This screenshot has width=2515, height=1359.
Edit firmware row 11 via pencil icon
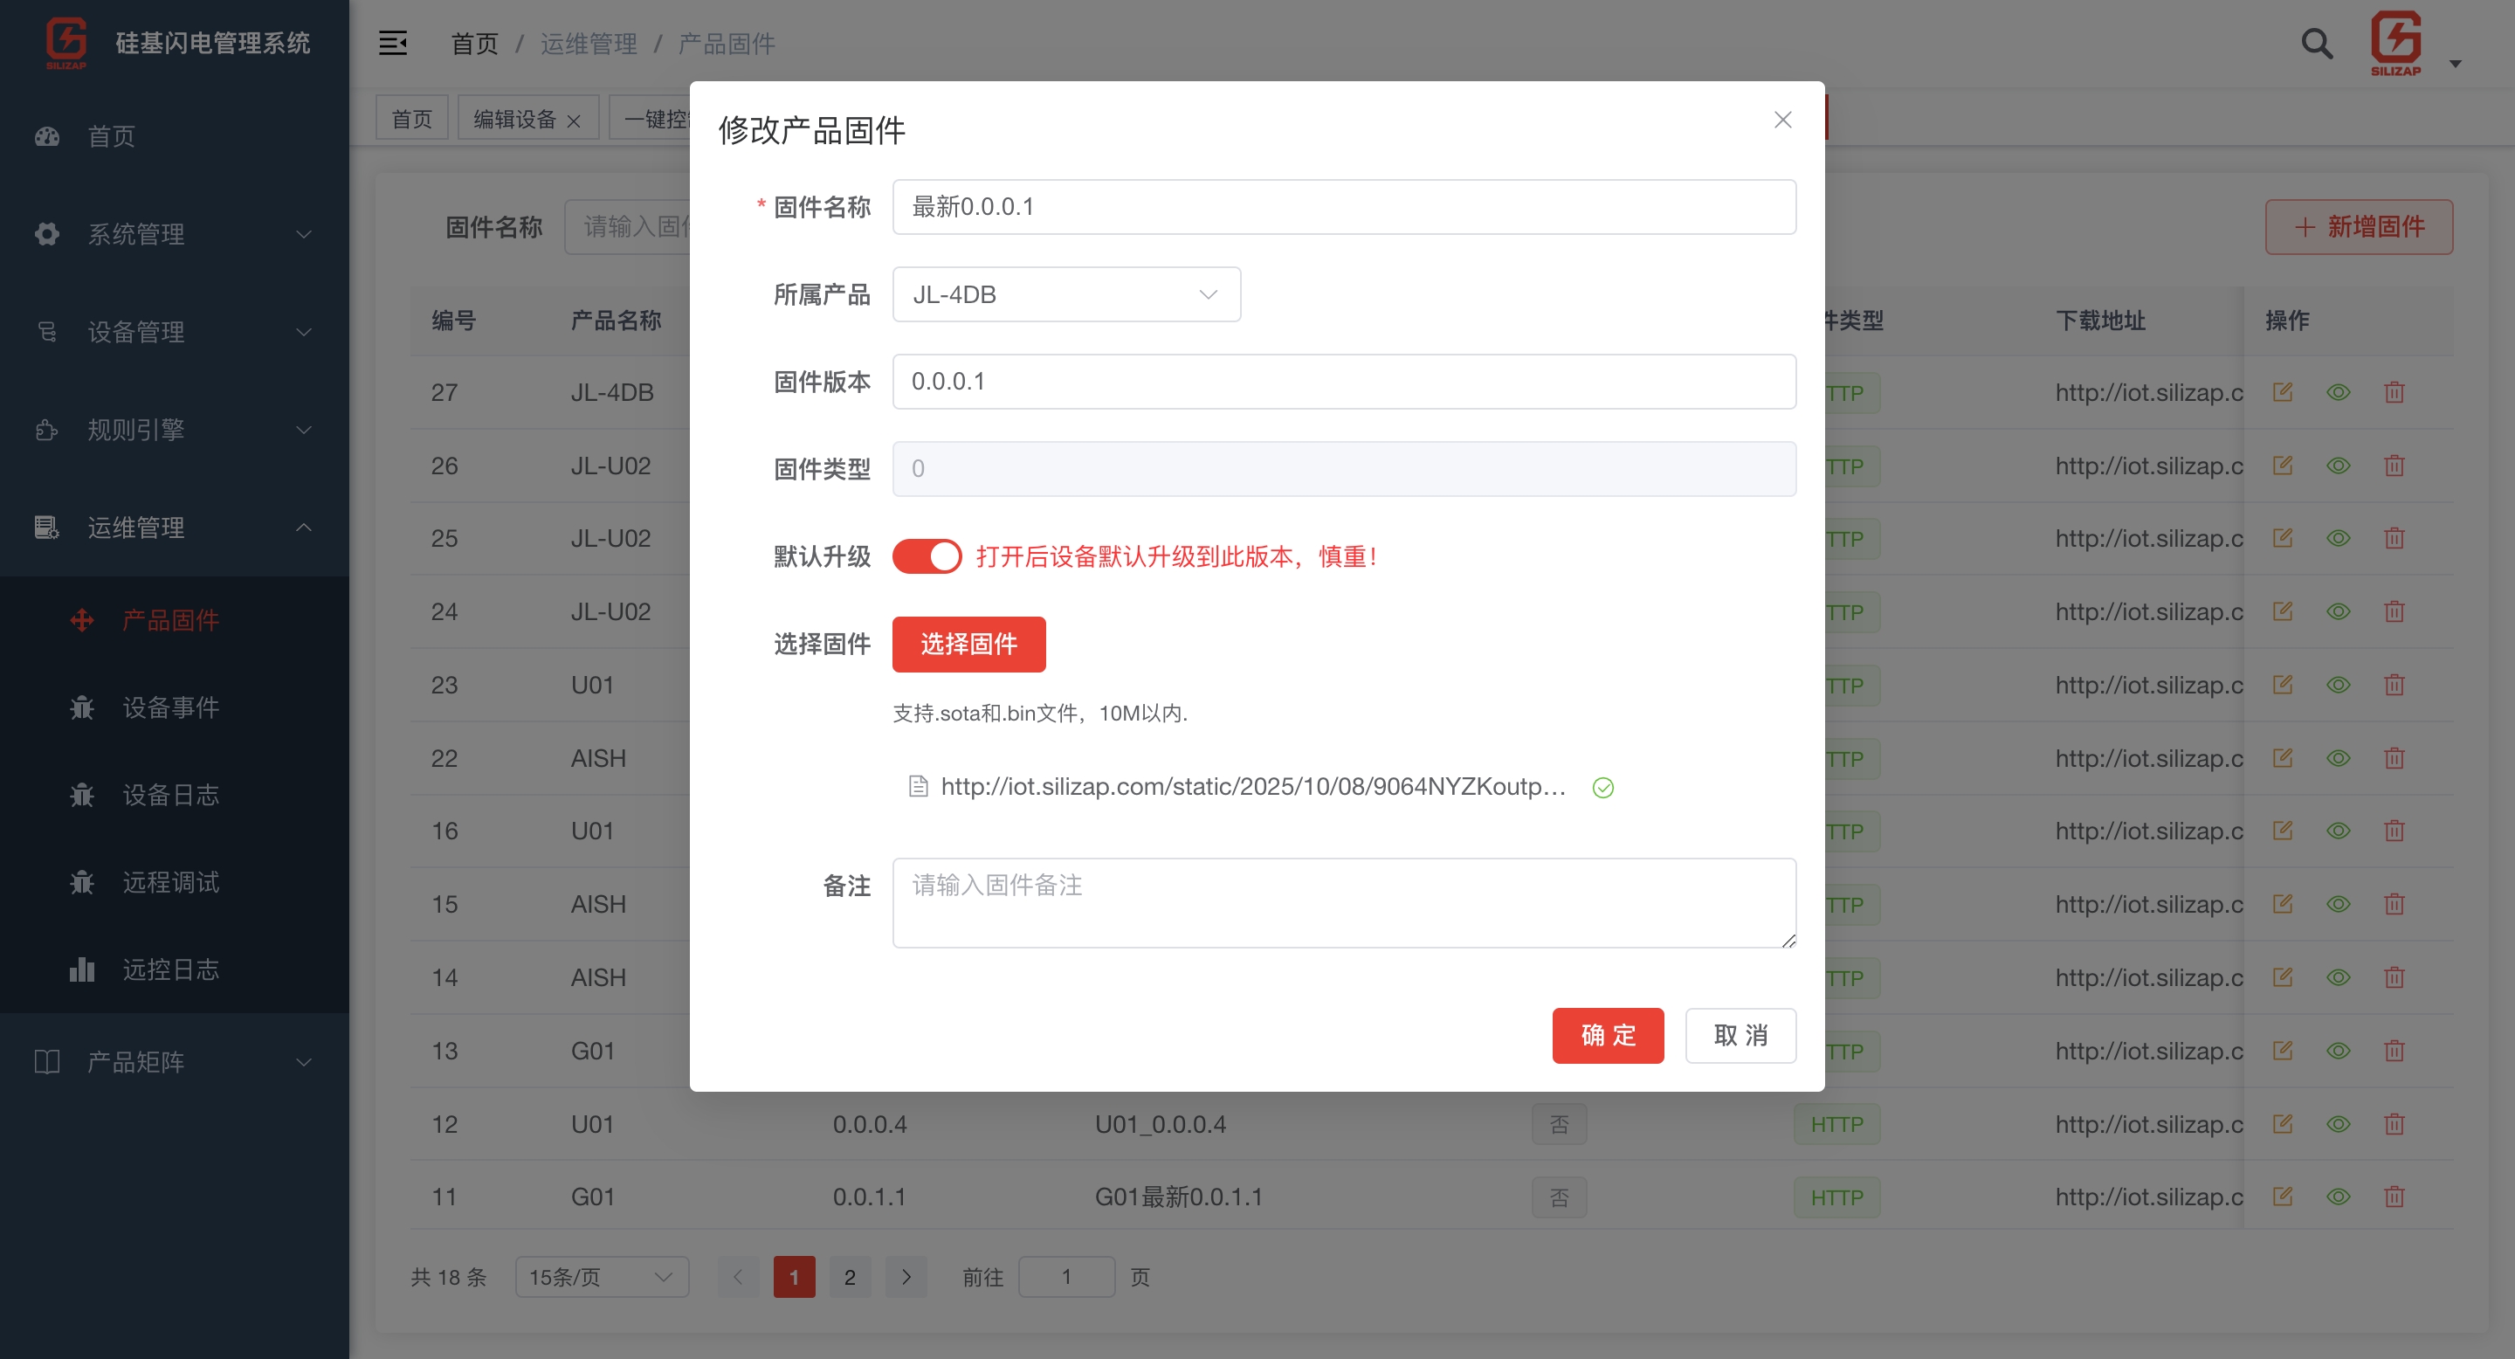coord(2283,1196)
